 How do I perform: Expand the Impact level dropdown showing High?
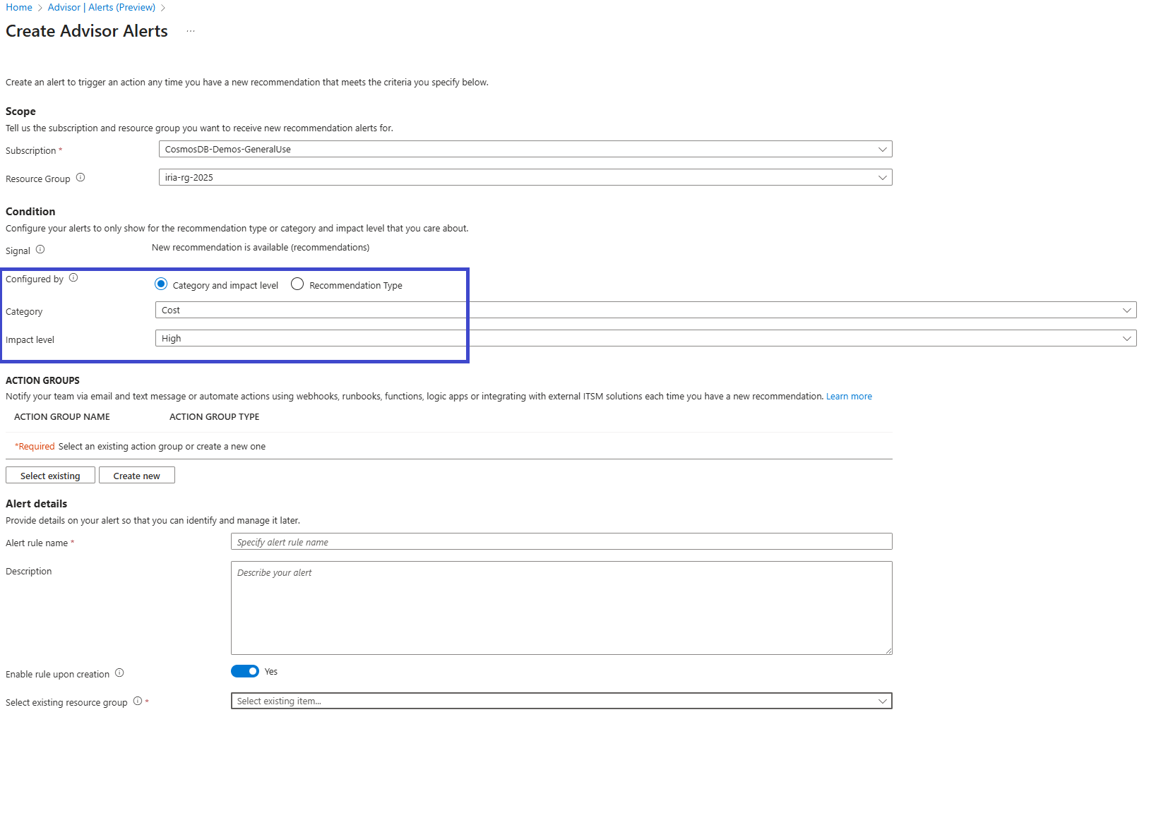645,339
